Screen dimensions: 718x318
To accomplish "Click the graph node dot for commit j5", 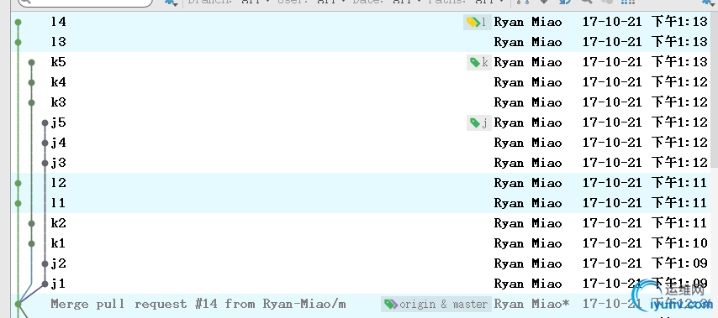I will pyautogui.click(x=45, y=123).
